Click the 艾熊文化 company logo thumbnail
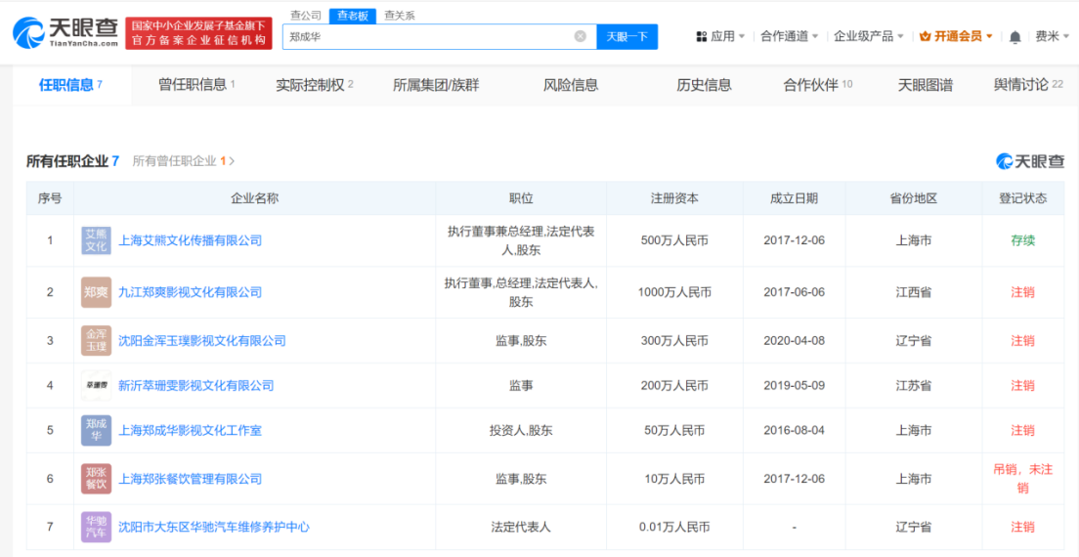 coord(96,240)
